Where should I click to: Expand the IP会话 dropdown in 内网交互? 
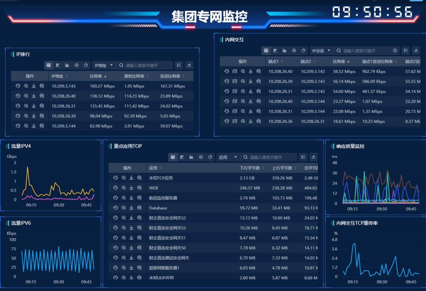coord(321,51)
